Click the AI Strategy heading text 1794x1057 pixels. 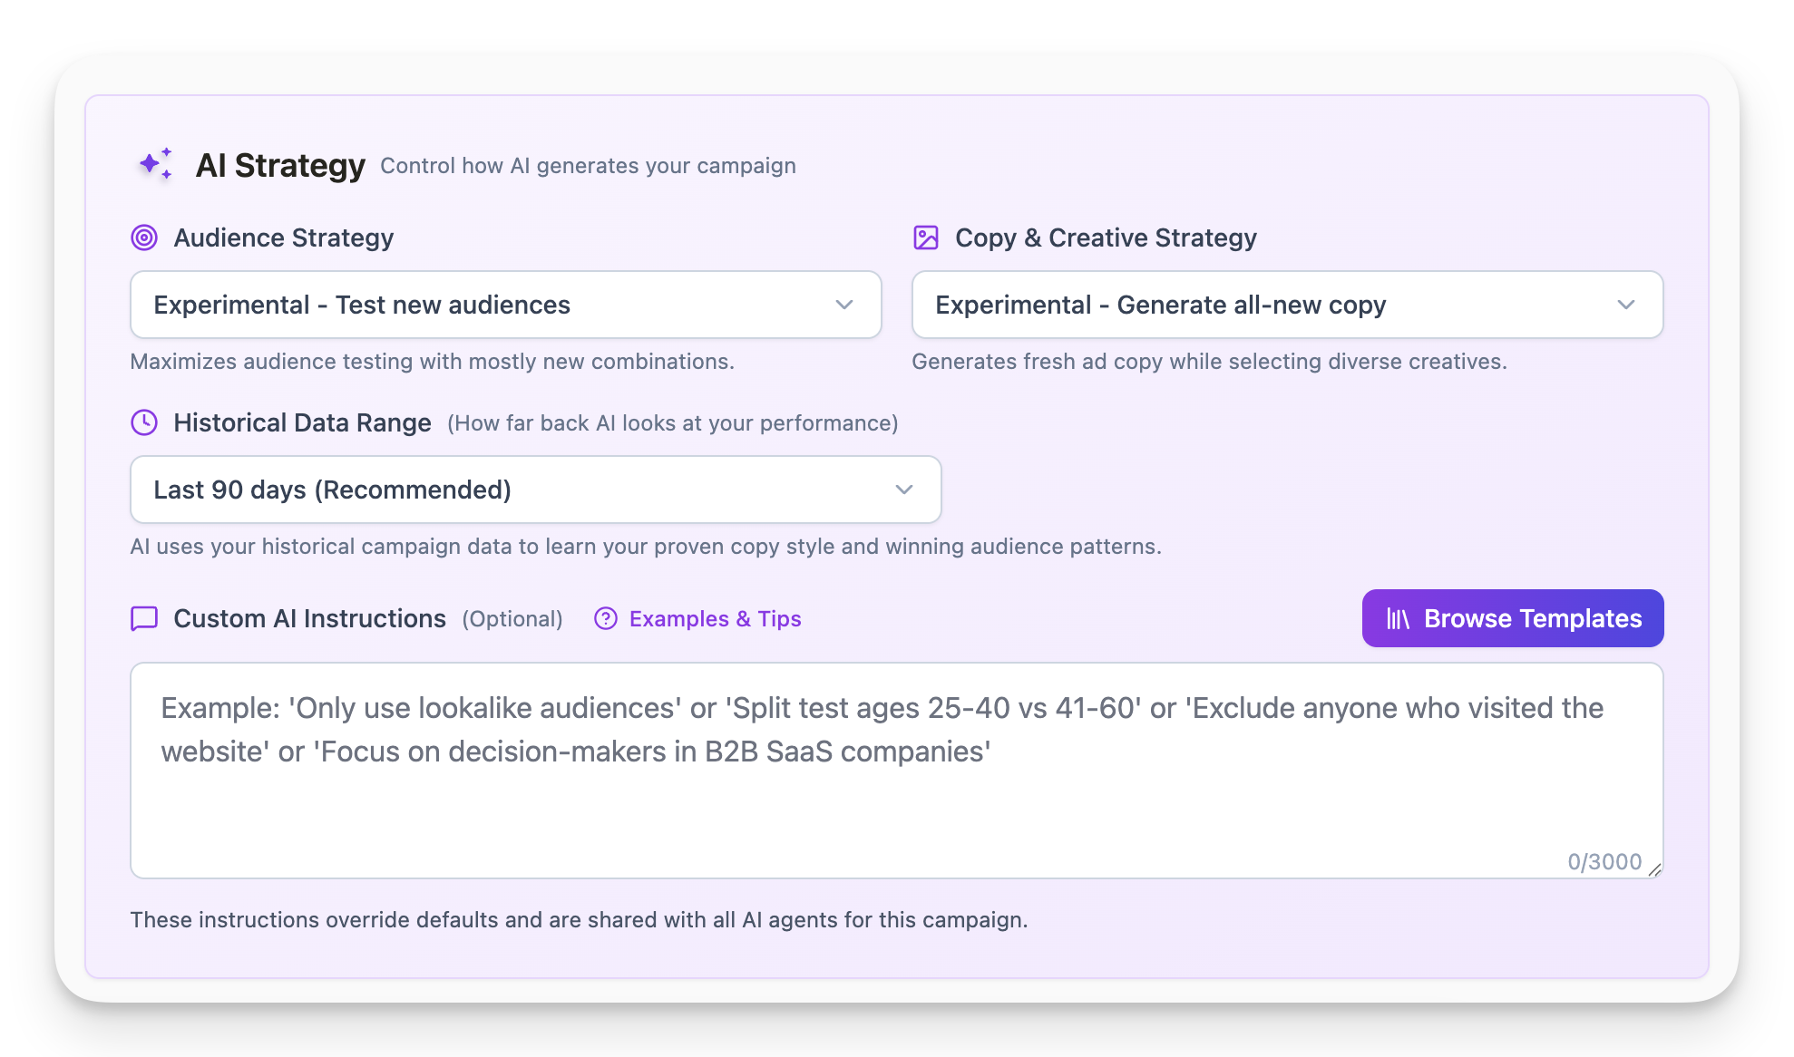pos(280,165)
